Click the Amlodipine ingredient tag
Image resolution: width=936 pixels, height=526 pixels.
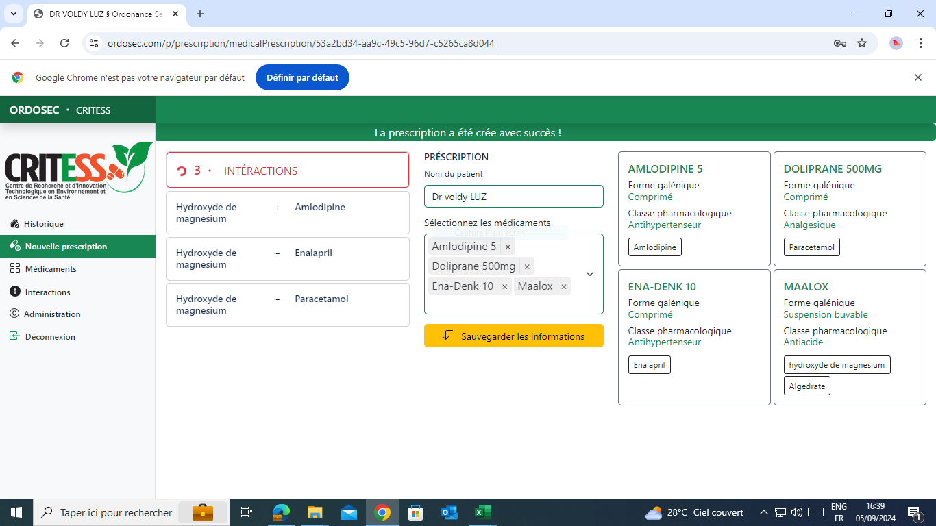click(x=655, y=247)
